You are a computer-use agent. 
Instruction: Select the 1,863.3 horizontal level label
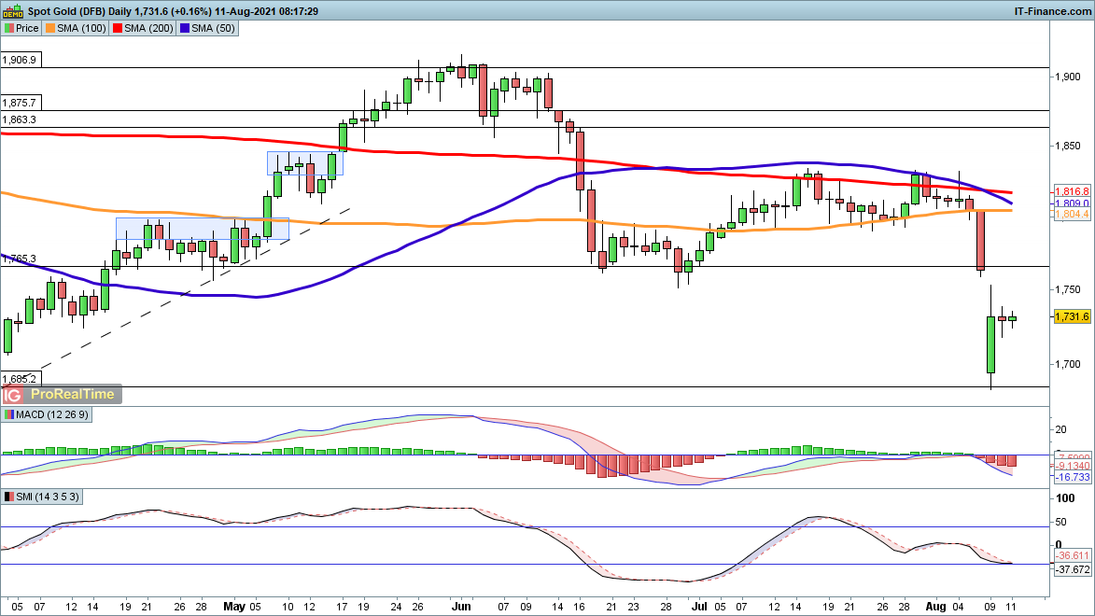click(20, 119)
